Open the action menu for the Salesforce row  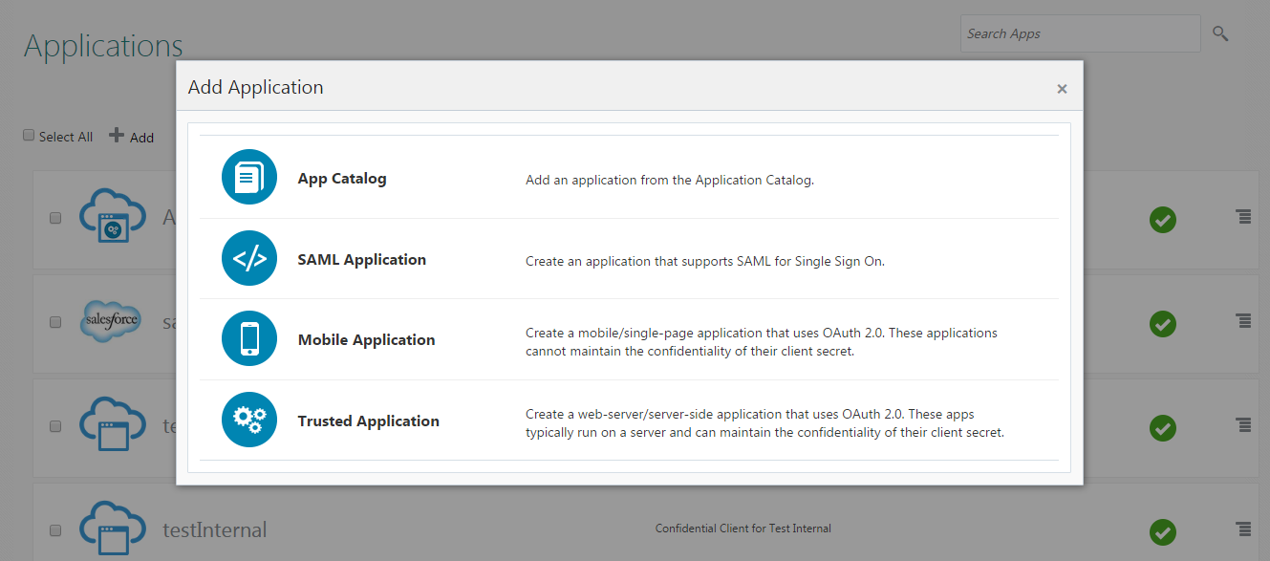click(1243, 322)
